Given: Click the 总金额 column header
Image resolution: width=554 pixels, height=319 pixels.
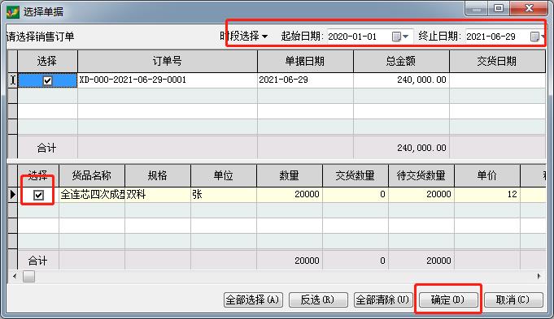Looking at the screenshot, I should [401, 61].
